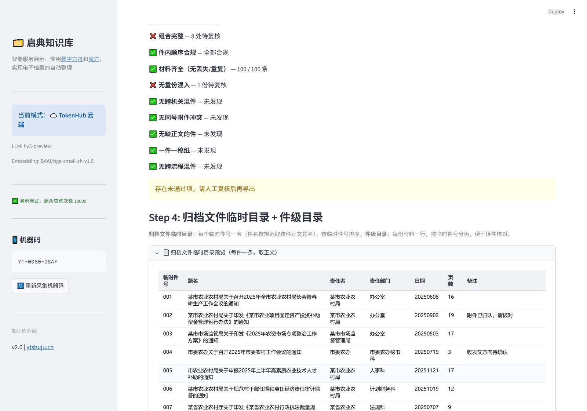Image resolution: width=587 pixels, height=411 pixels.
Task: Click the warning banner 存在未通过项
Action: tap(352, 189)
